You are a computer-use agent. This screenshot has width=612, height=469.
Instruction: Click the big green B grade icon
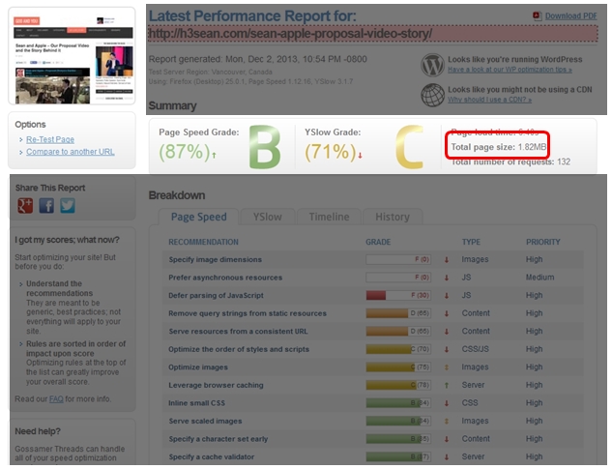tap(264, 148)
